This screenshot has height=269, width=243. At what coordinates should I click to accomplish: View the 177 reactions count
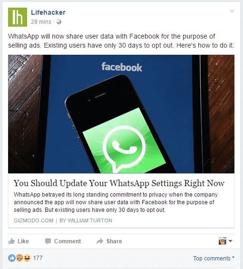pyautogui.click(x=38, y=258)
